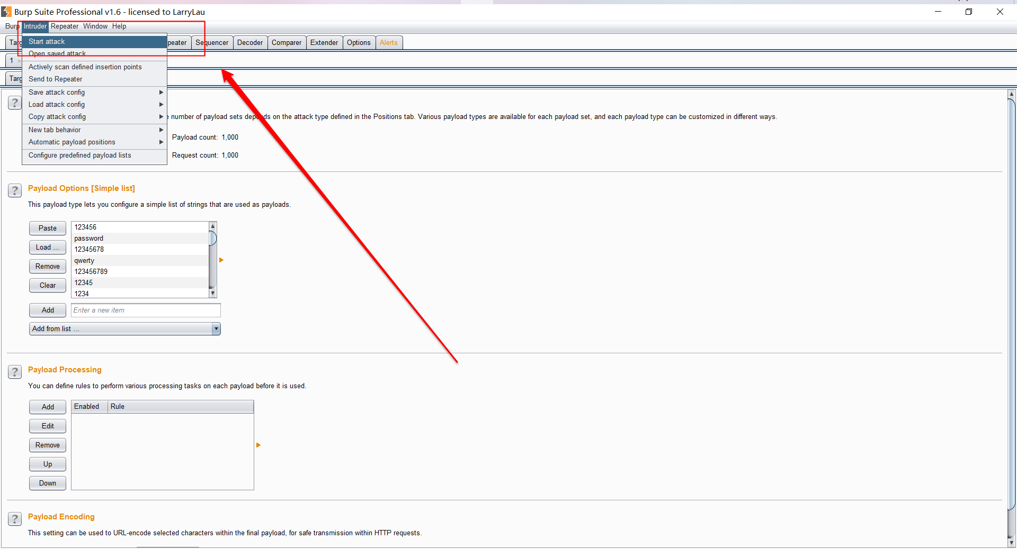Image resolution: width=1017 pixels, height=549 pixels.
Task: Choose Start attack from the Intruder menu
Action: tap(94, 41)
